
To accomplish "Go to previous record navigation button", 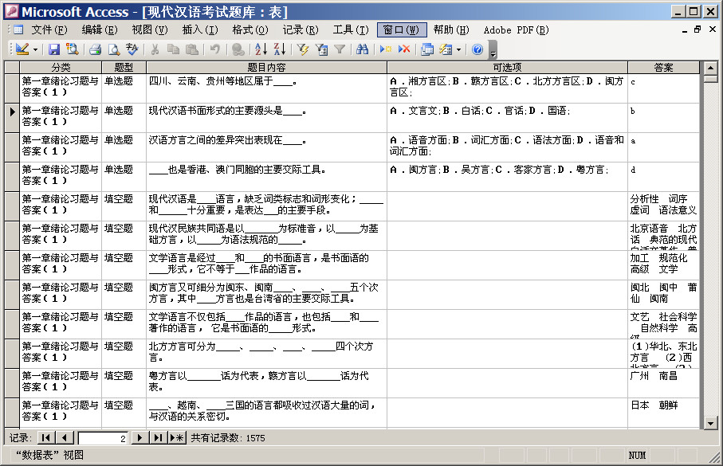I will (x=65, y=437).
